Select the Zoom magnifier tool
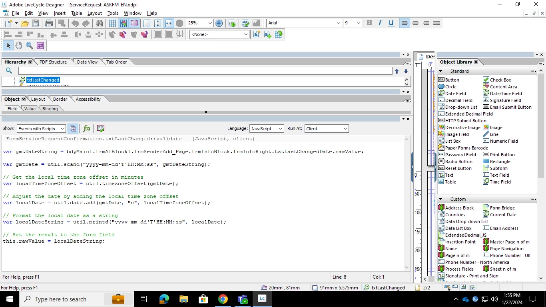Viewport: 546px width, 307px height. (x=30, y=46)
